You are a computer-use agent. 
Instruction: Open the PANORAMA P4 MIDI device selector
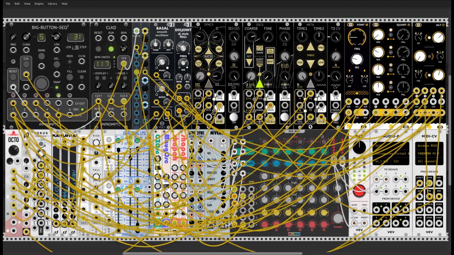coord(429,154)
